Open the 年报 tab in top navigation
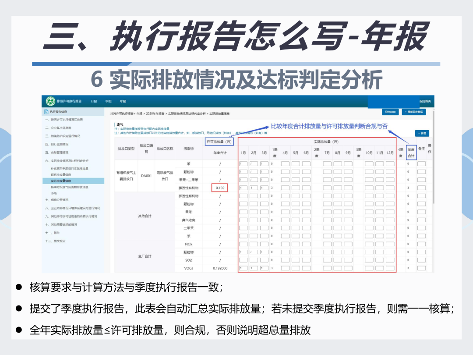The width and height of the screenshot is (473, 355). coord(123,101)
